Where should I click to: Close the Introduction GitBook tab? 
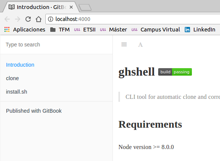tap(71, 7)
